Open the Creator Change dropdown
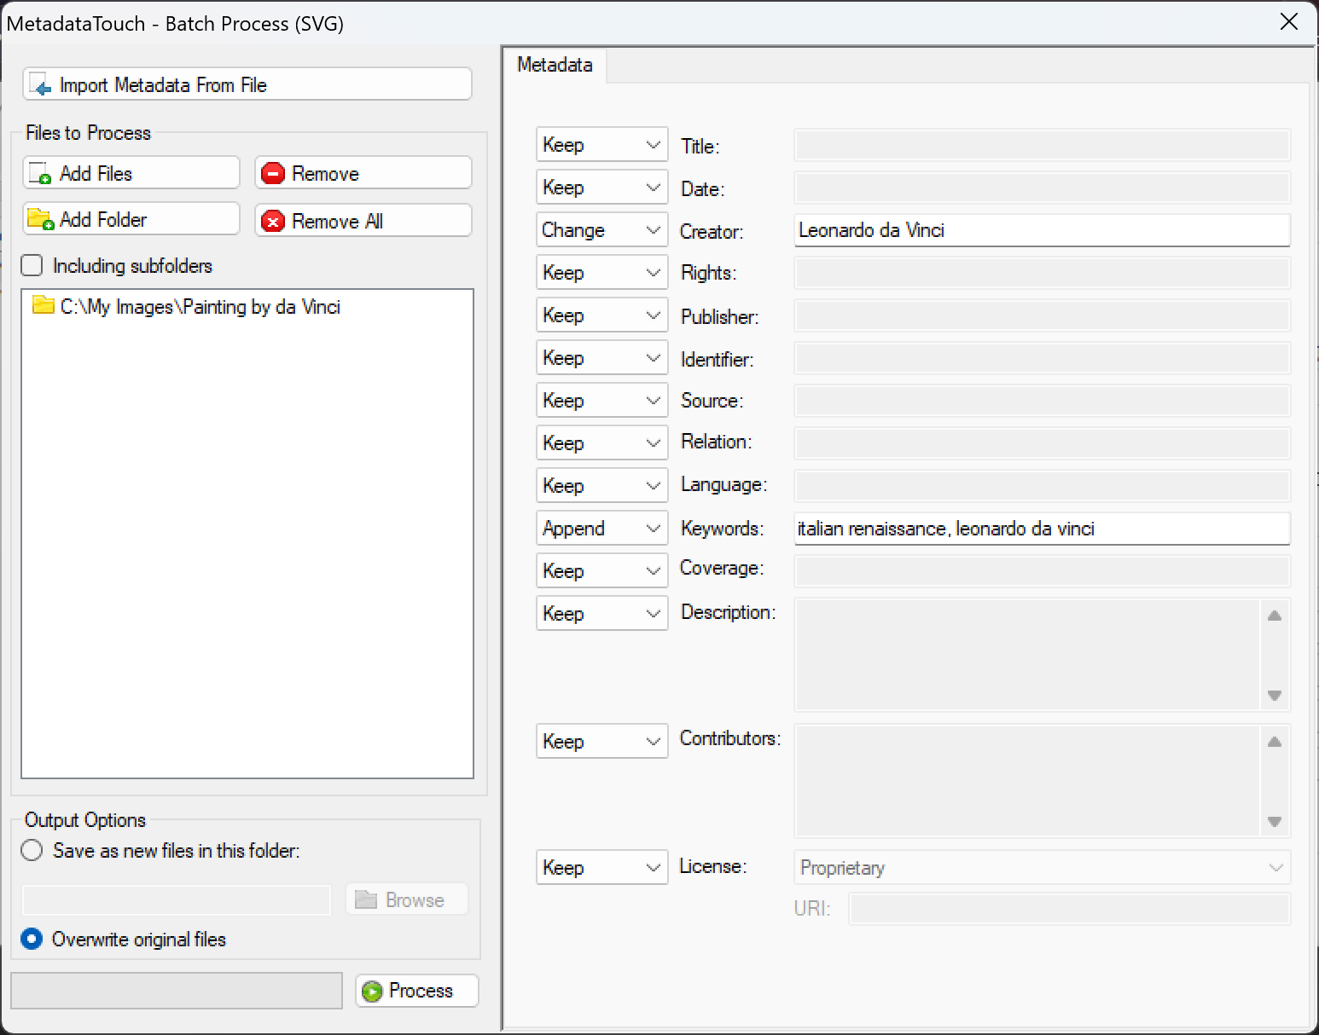 [601, 230]
